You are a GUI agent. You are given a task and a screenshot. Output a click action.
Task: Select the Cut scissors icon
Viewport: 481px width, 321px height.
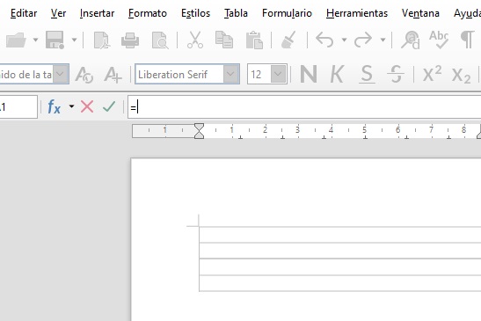[x=195, y=40]
